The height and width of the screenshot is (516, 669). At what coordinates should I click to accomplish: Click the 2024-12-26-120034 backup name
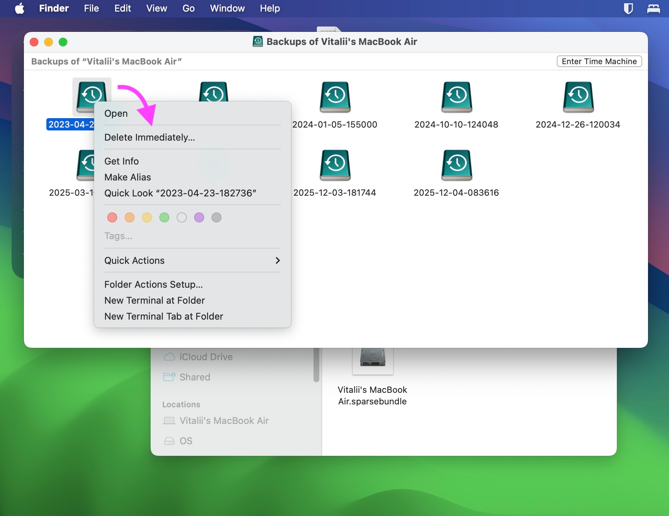click(x=578, y=125)
